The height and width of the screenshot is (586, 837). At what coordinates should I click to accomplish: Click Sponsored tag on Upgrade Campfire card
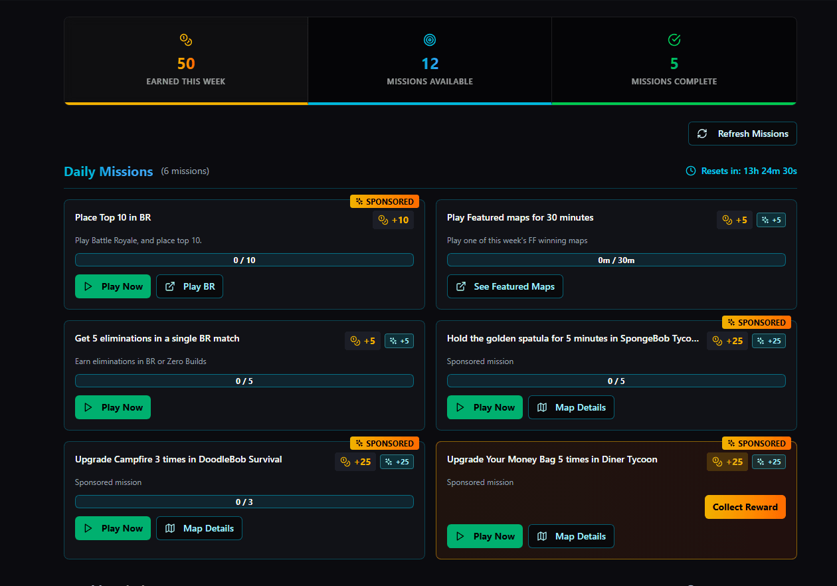385,443
